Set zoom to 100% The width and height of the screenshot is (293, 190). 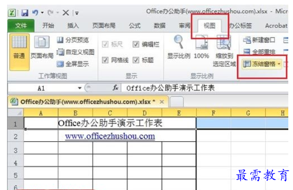click(202, 47)
